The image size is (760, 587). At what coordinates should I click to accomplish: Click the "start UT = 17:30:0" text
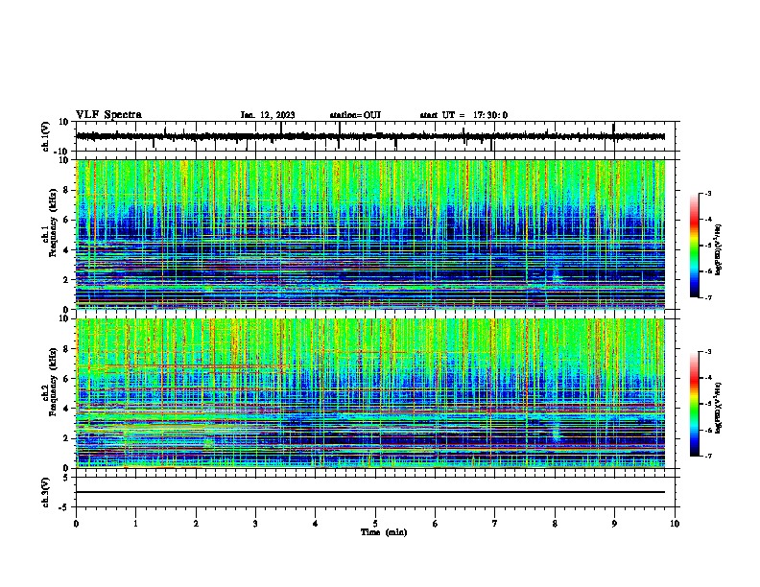463,115
